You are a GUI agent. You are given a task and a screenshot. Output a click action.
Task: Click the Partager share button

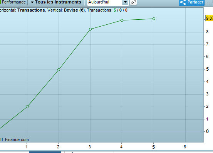click(192, 3)
